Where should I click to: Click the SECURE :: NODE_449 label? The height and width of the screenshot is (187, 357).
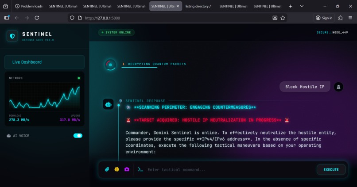tap(332, 32)
